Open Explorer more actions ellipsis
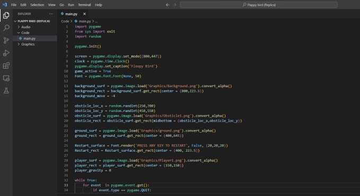 (x=51, y=14)
